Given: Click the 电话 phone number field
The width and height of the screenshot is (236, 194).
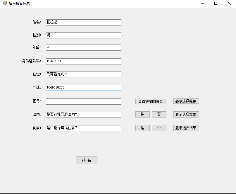Looking at the screenshot, I should pos(83,88).
